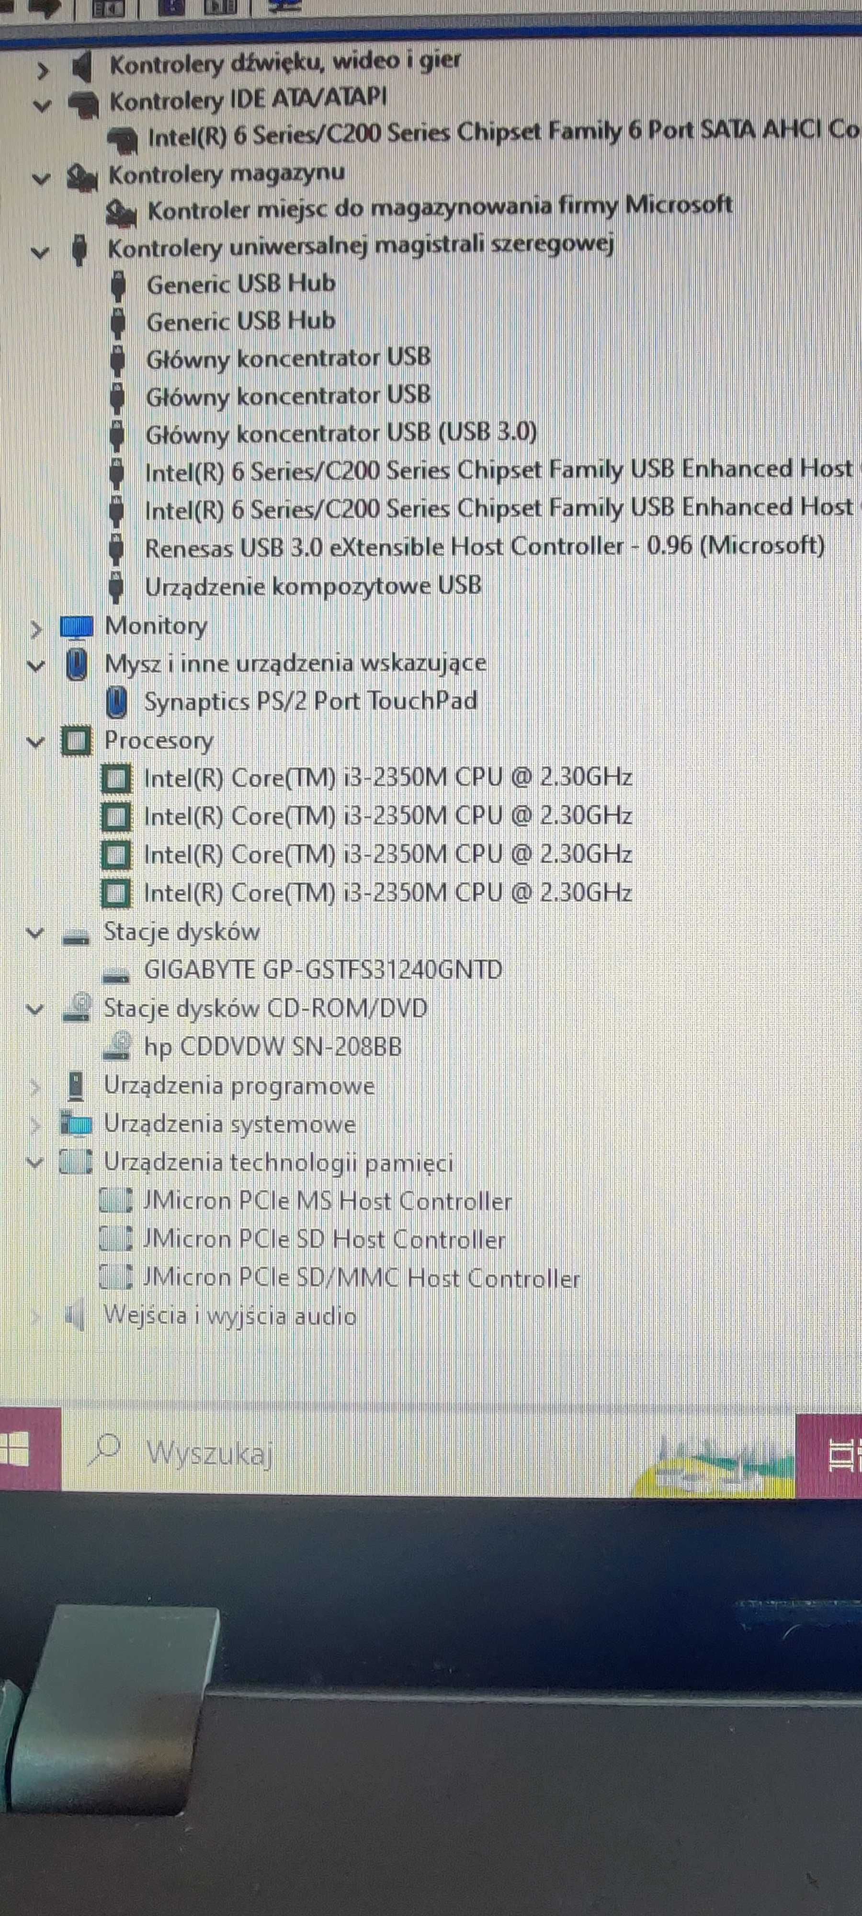Select Główny koncentrator USB (USB 3.0)
The image size is (862, 1916).
pyautogui.click(x=340, y=433)
